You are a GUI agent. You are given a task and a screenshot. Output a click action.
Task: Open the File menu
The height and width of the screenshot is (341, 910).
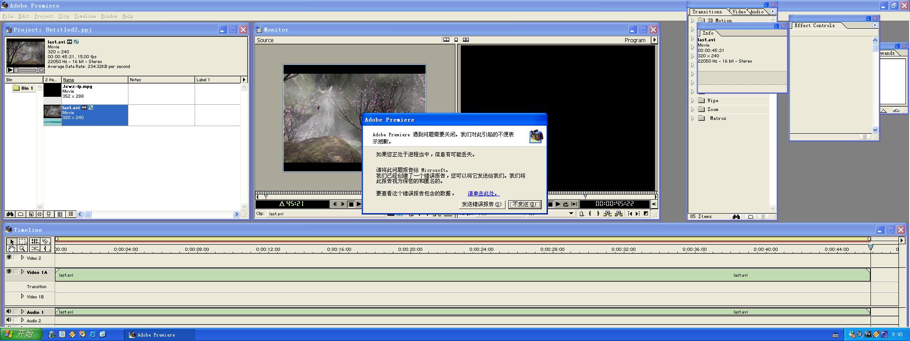pos(8,16)
